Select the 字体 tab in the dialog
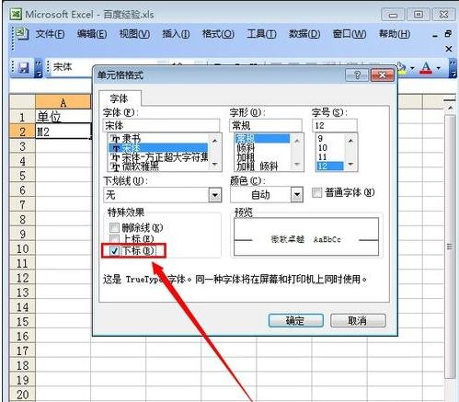The image size is (459, 402). point(120,98)
